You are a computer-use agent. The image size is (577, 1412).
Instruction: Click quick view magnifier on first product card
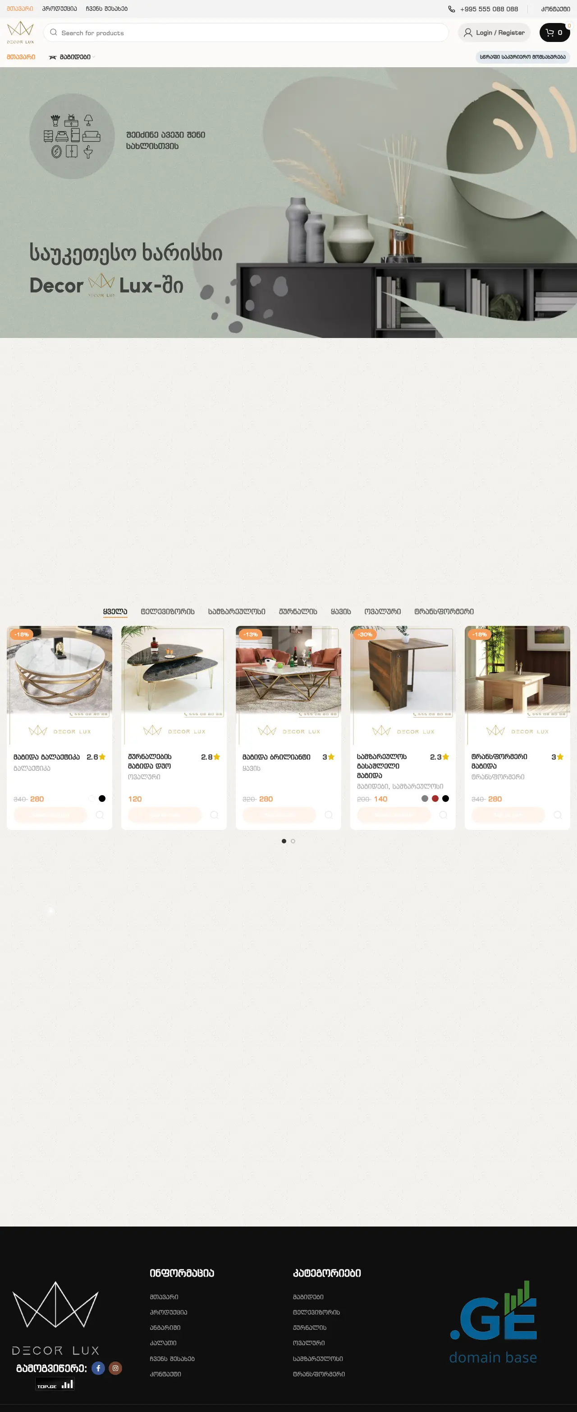tap(100, 815)
